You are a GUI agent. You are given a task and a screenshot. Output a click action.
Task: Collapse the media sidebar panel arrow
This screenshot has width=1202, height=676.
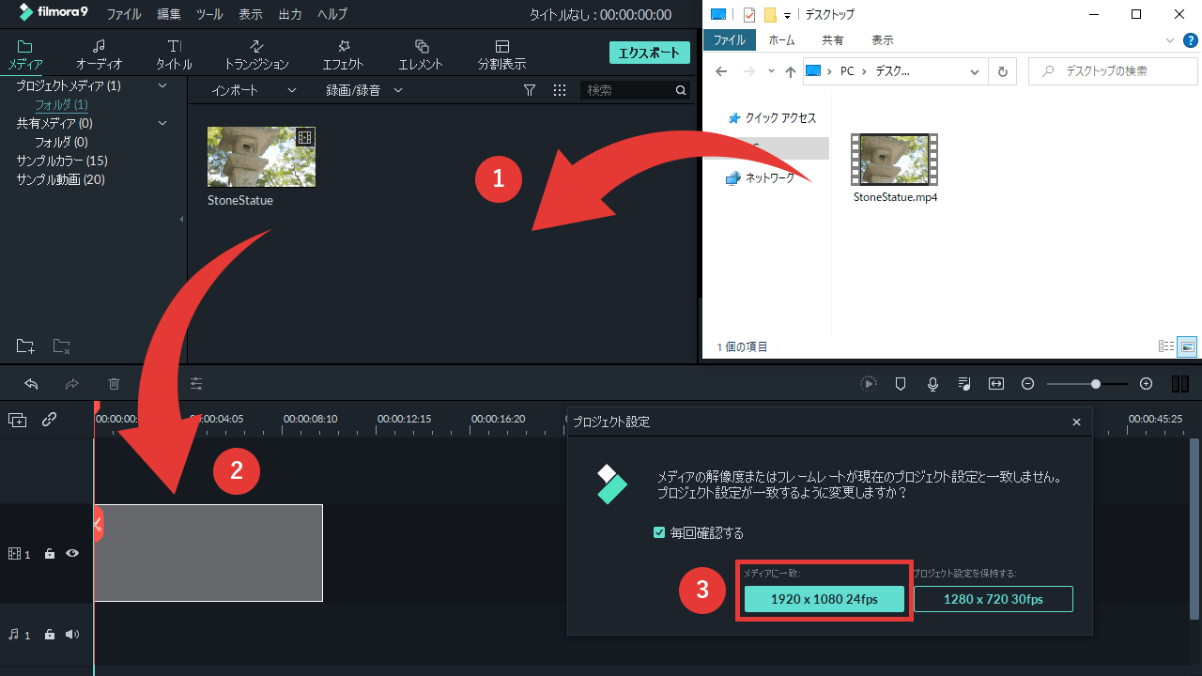pyautogui.click(x=181, y=219)
